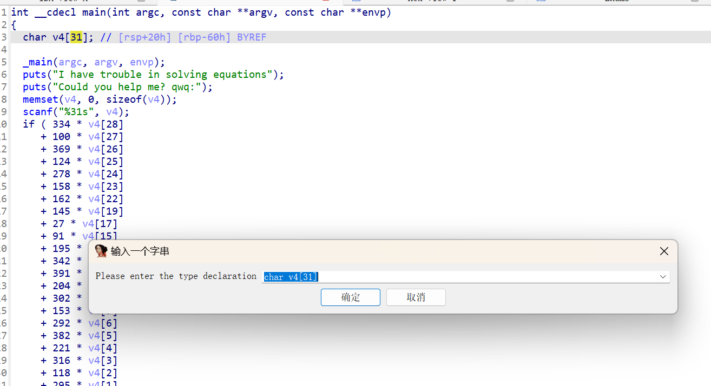The image size is (711, 386).
Task: Click the 输入一个字串 dialog title text
Action: tap(140, 251)
